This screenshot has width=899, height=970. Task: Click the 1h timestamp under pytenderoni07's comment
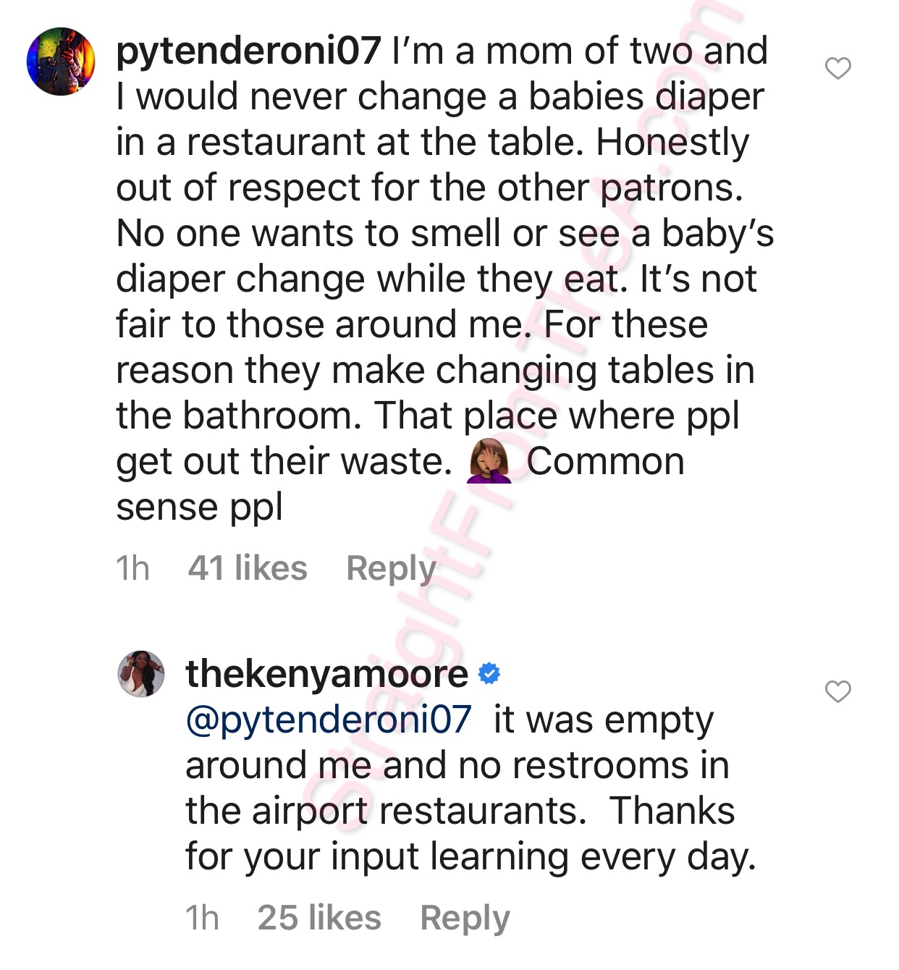(132, 568)
